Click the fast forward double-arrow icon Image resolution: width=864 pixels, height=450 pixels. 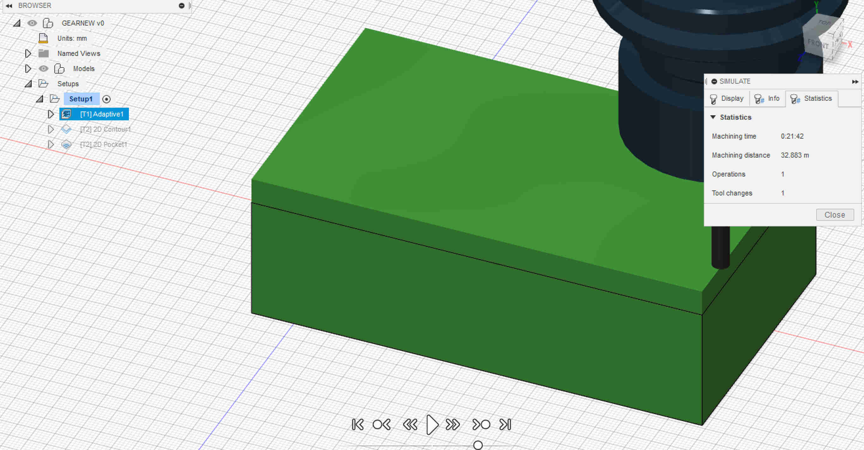coord(453,424)
